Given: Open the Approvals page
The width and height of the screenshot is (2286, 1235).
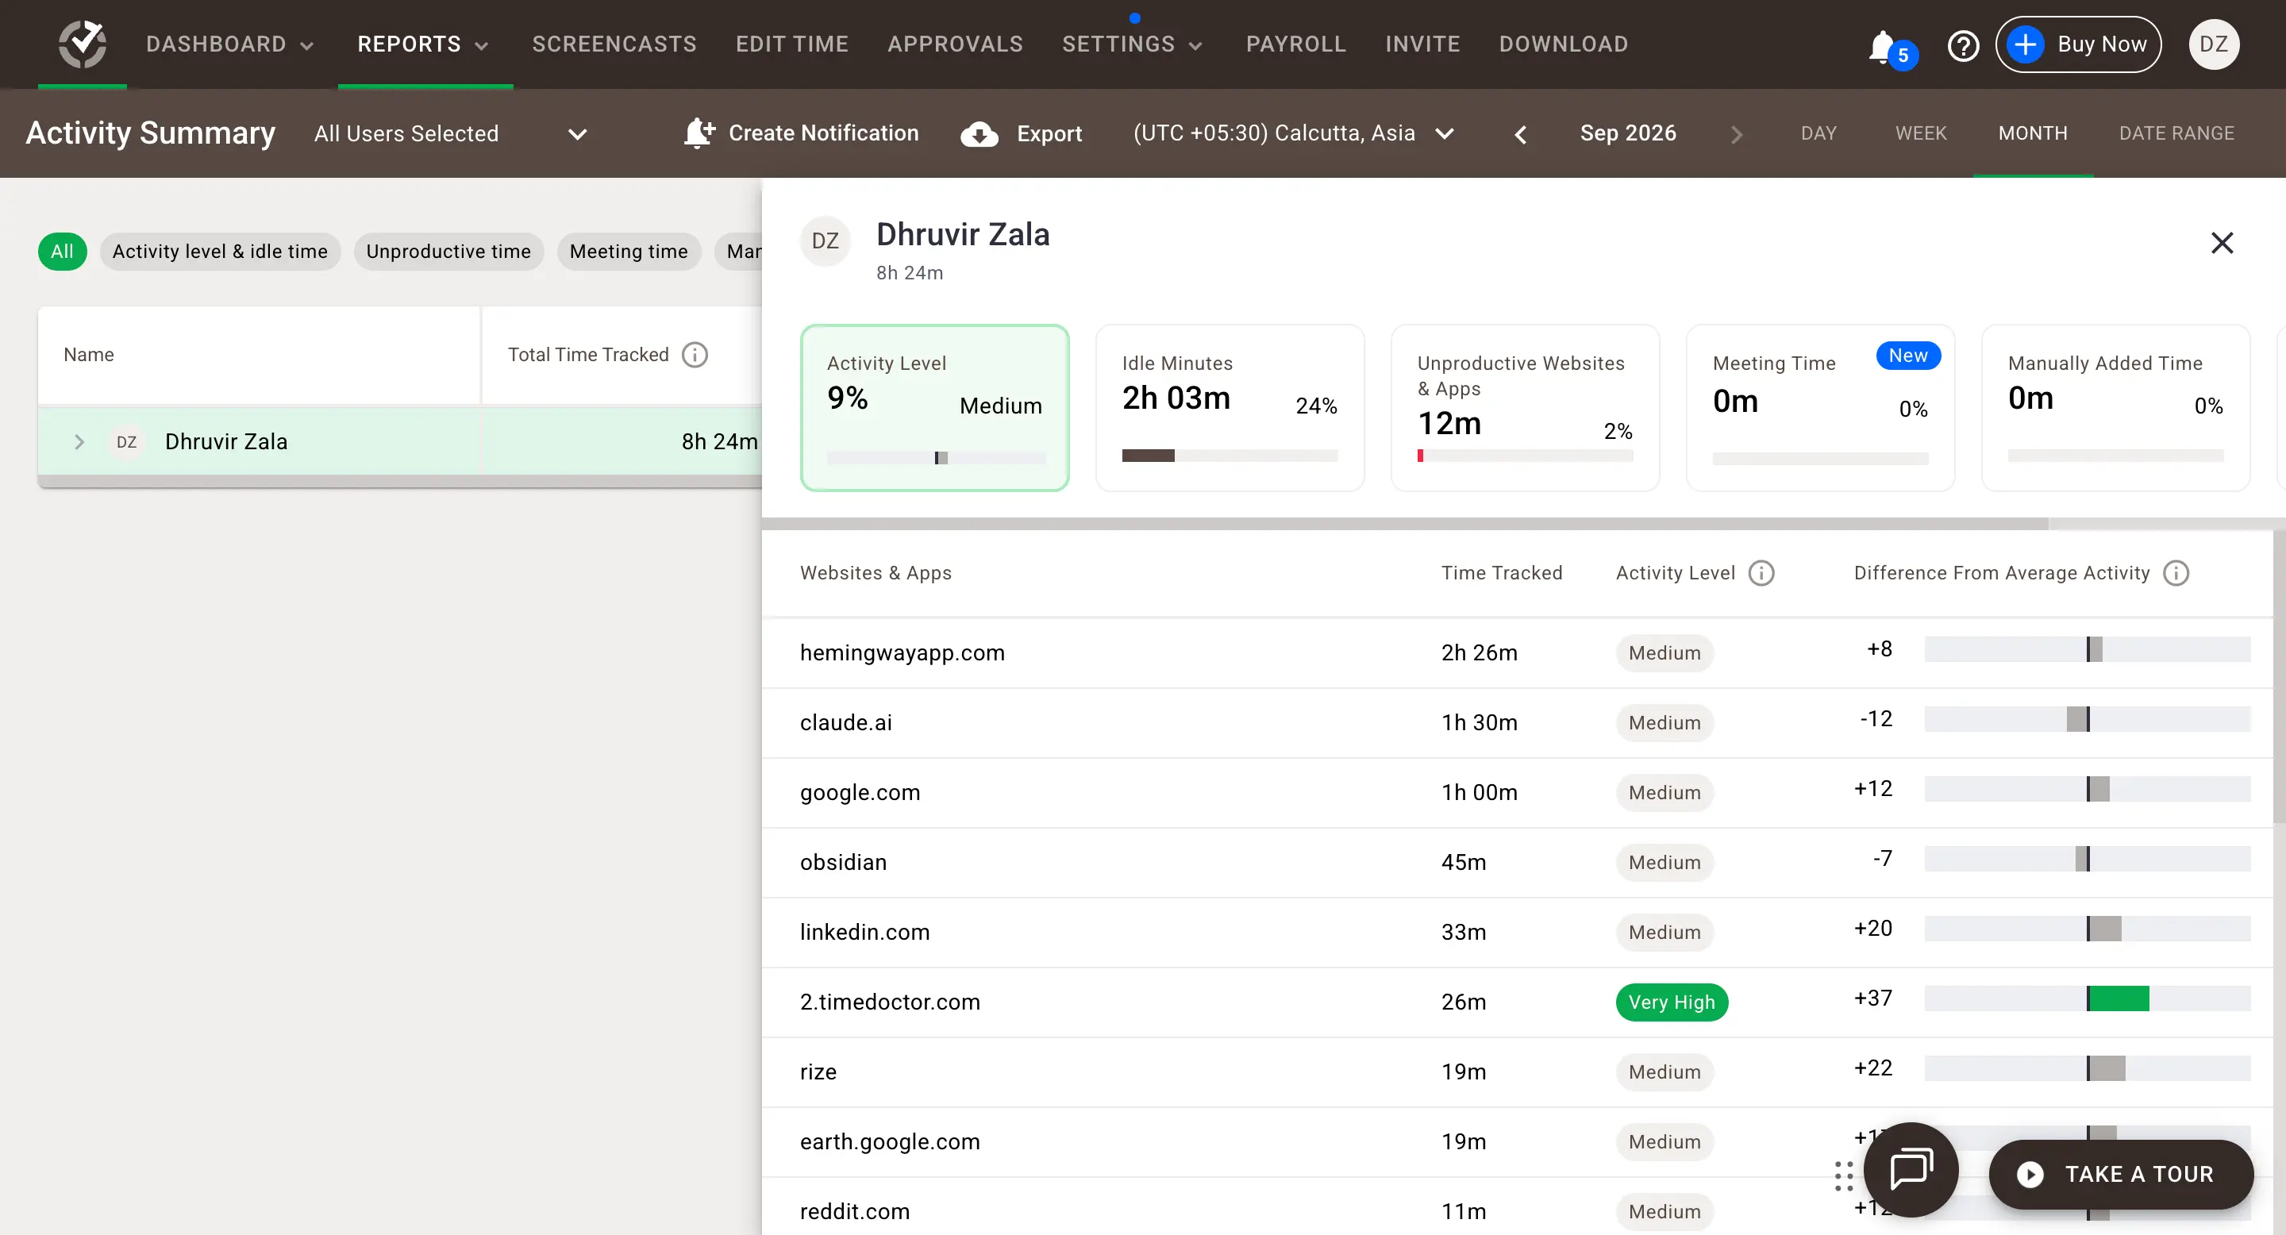Looking at the screenshot, I should coord(955,44).
